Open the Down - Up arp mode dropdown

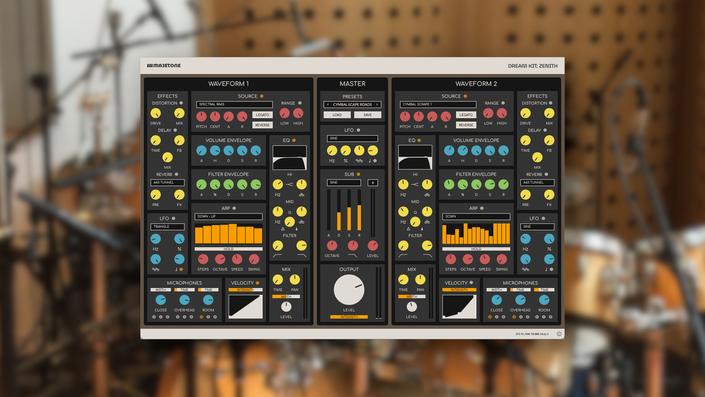229,216
